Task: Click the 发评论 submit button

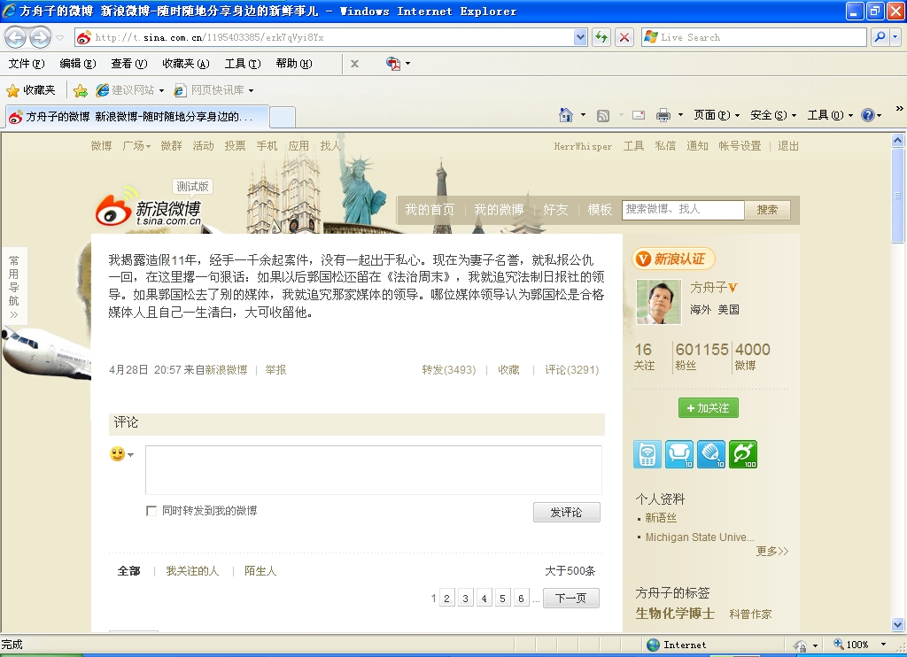Action: [566, 513]
